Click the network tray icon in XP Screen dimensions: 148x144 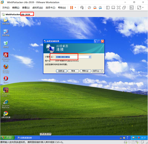(136, 138)
